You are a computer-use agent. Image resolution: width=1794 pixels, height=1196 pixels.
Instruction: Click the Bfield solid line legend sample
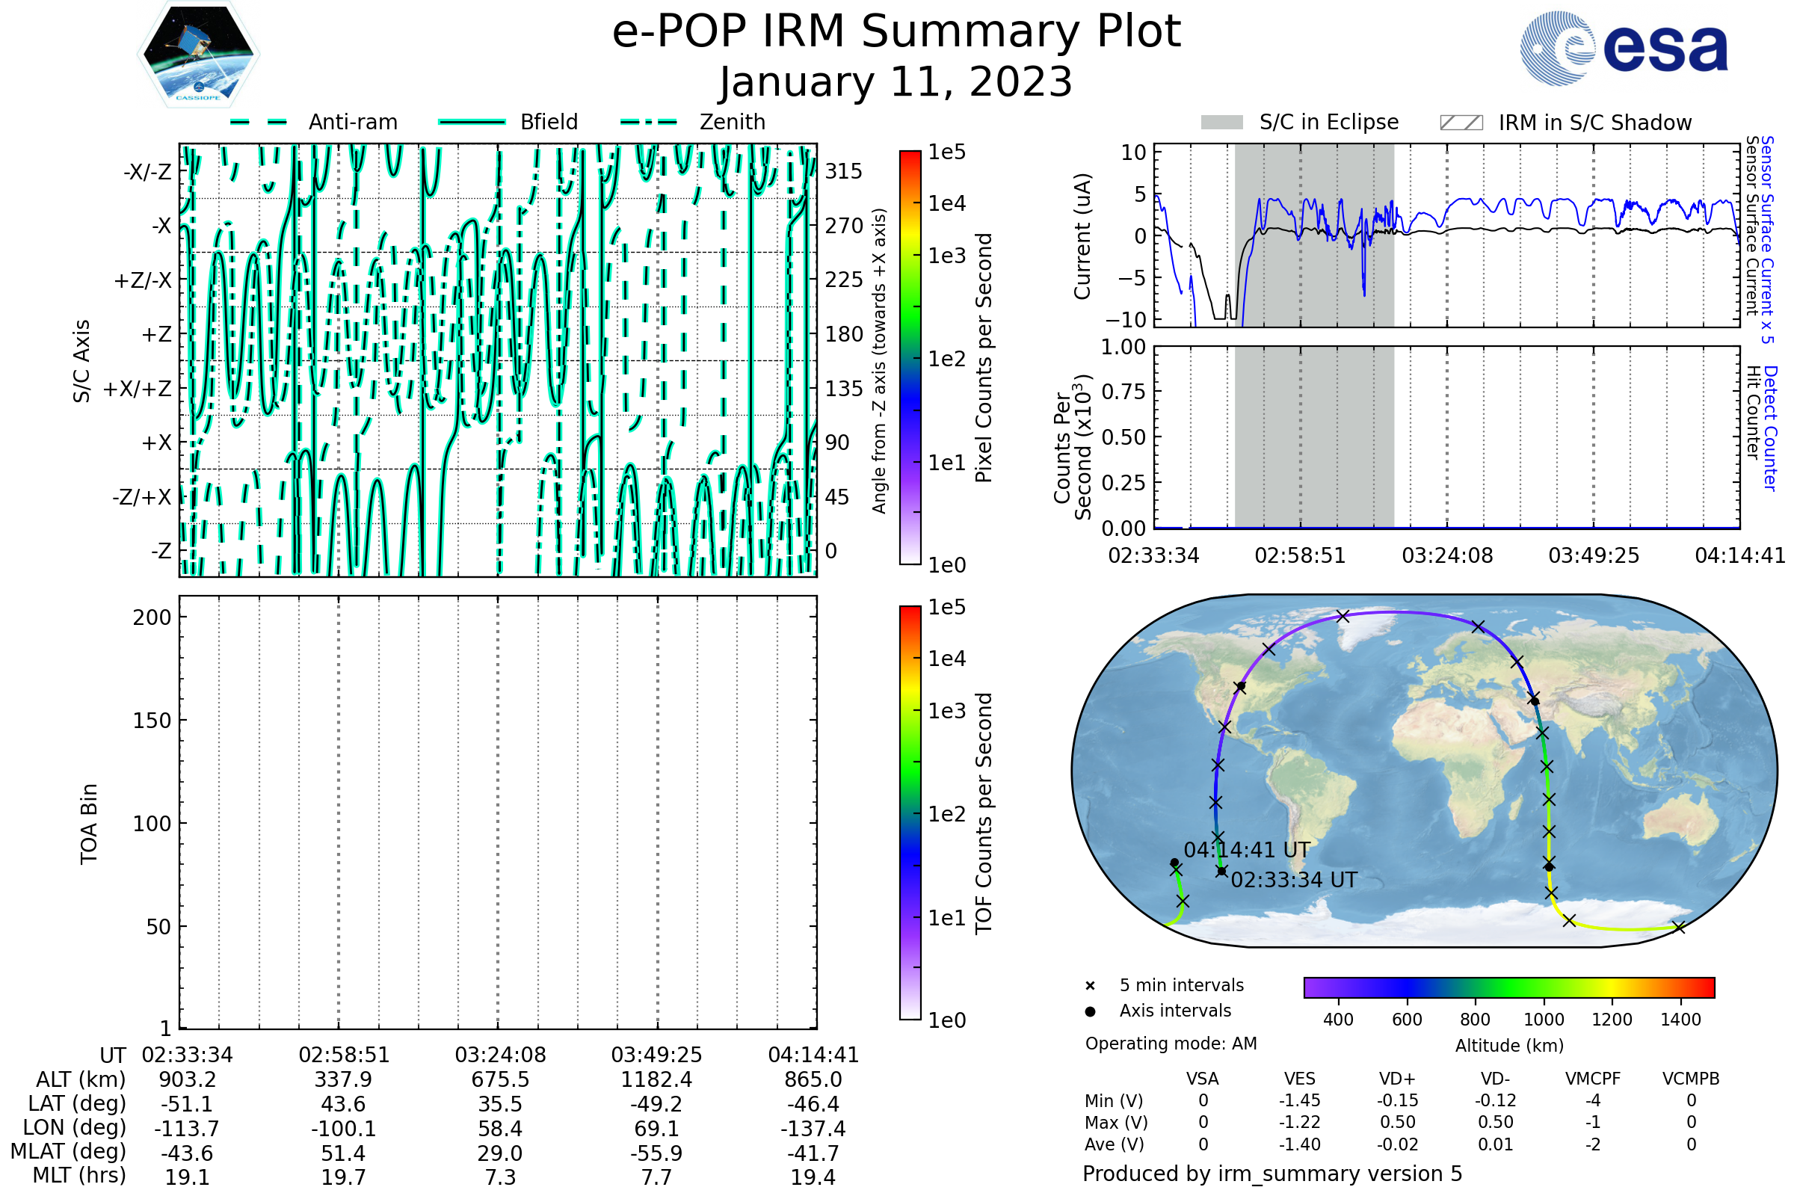[472, 122]
